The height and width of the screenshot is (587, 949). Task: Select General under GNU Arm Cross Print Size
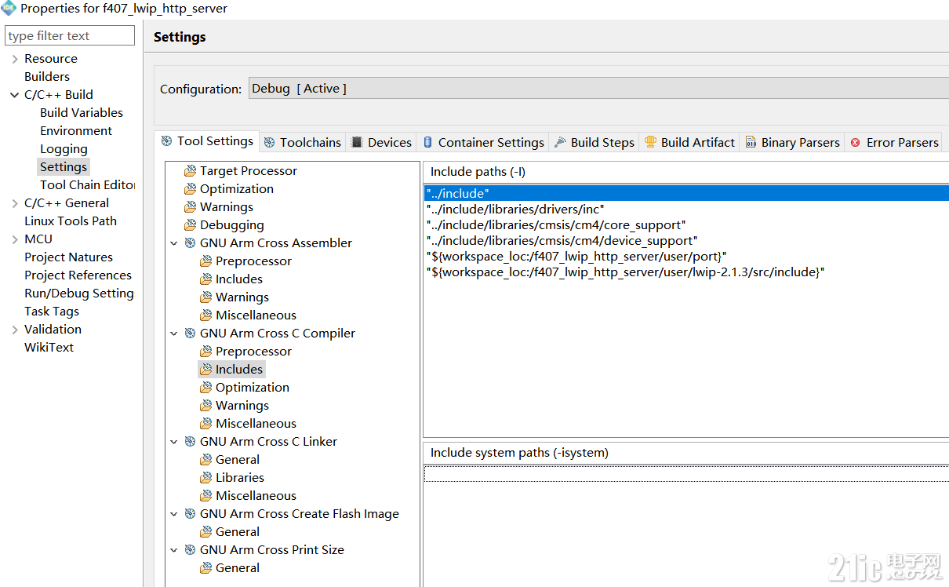click(x=238, y=568)
